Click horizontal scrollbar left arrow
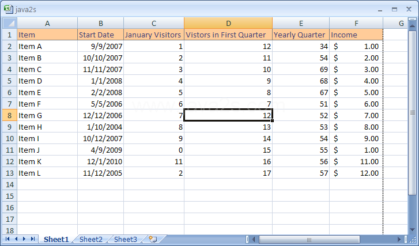This screenshot has width=419, height=246. pyautogui.click(x=254, y=239)
